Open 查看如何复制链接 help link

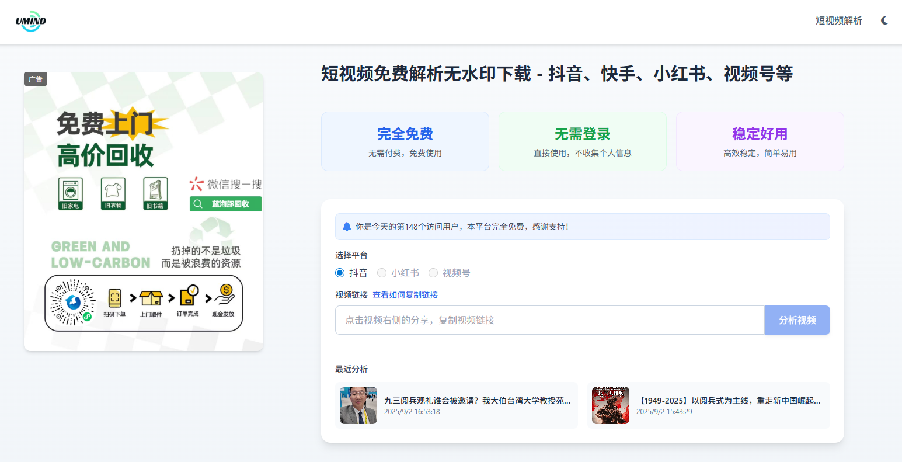[405, 295]
